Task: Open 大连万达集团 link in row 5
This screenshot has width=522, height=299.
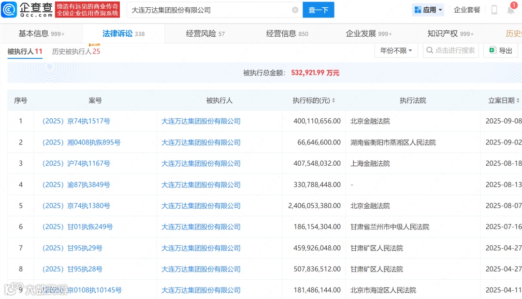Action: (201, 206)
